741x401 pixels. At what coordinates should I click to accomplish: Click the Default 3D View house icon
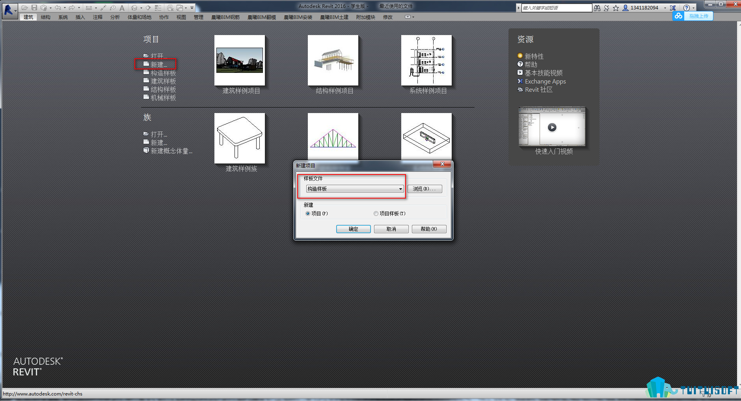[x=134, y=7]
